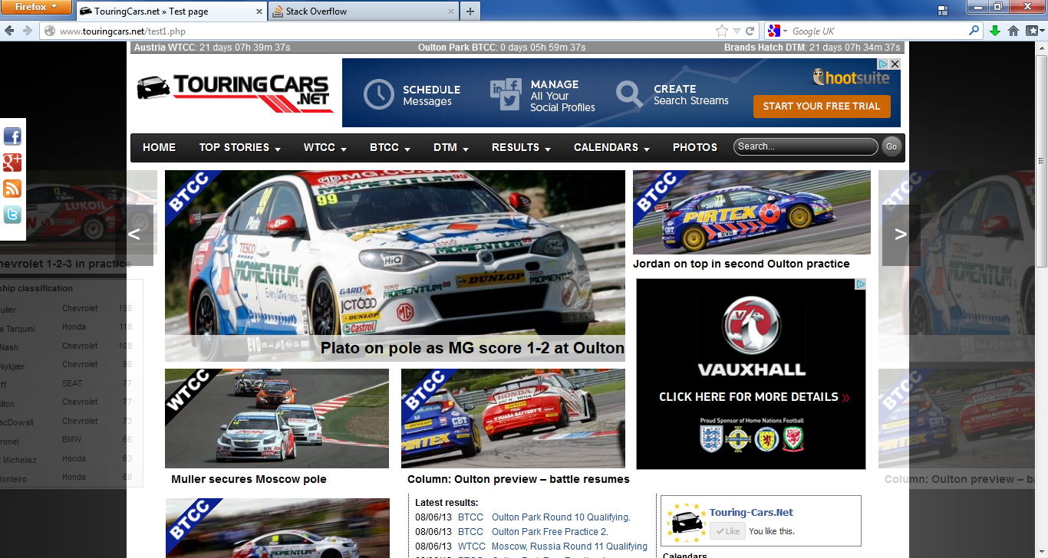This screenshot has height=558, width=1048.
Task: Click the site Search input field
Action: click(806, 146)
